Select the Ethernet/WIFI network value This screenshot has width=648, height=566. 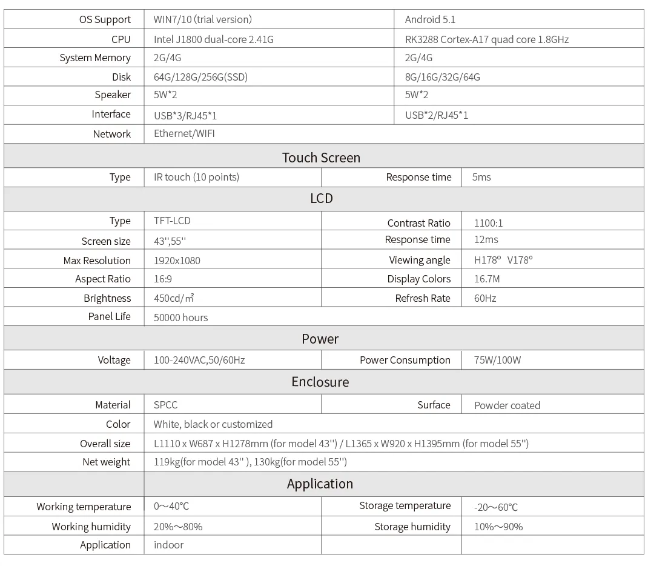coord(184,133)
